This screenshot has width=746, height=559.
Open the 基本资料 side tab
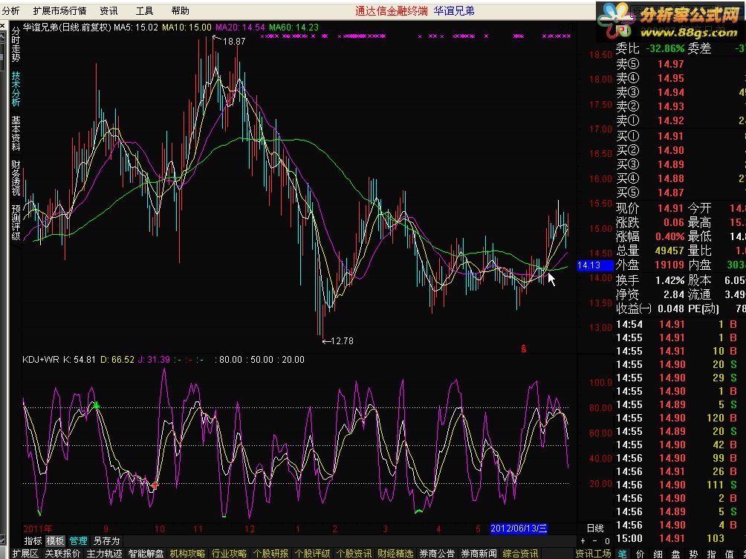16,133
